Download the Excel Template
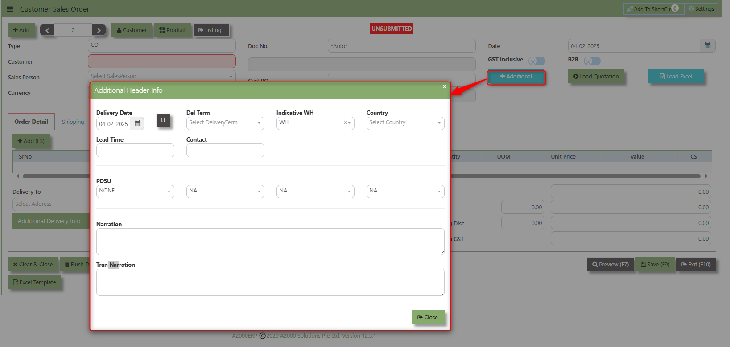Image resolution: width=730 pixels, height=347 pixels. pos(34,282)
